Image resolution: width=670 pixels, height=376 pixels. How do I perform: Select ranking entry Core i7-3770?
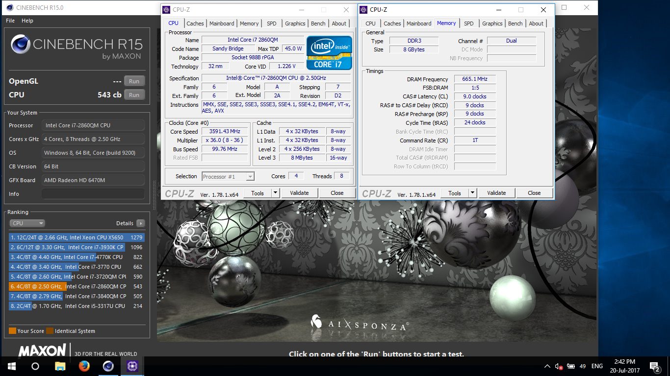(x=77, y=267)
